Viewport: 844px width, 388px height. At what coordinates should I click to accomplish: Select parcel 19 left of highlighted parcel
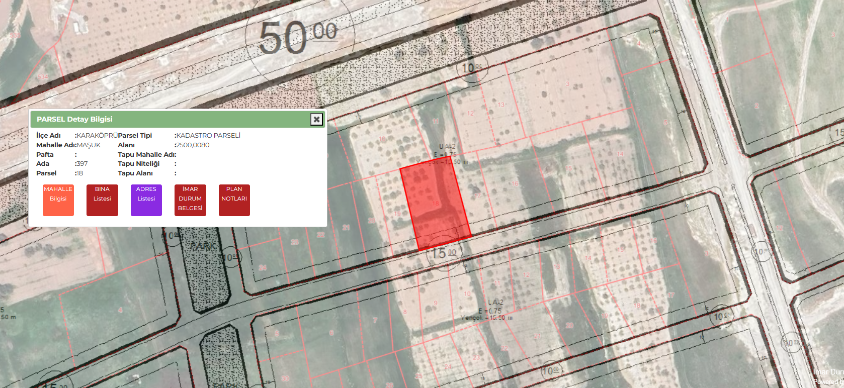click(x=397, y=214)
